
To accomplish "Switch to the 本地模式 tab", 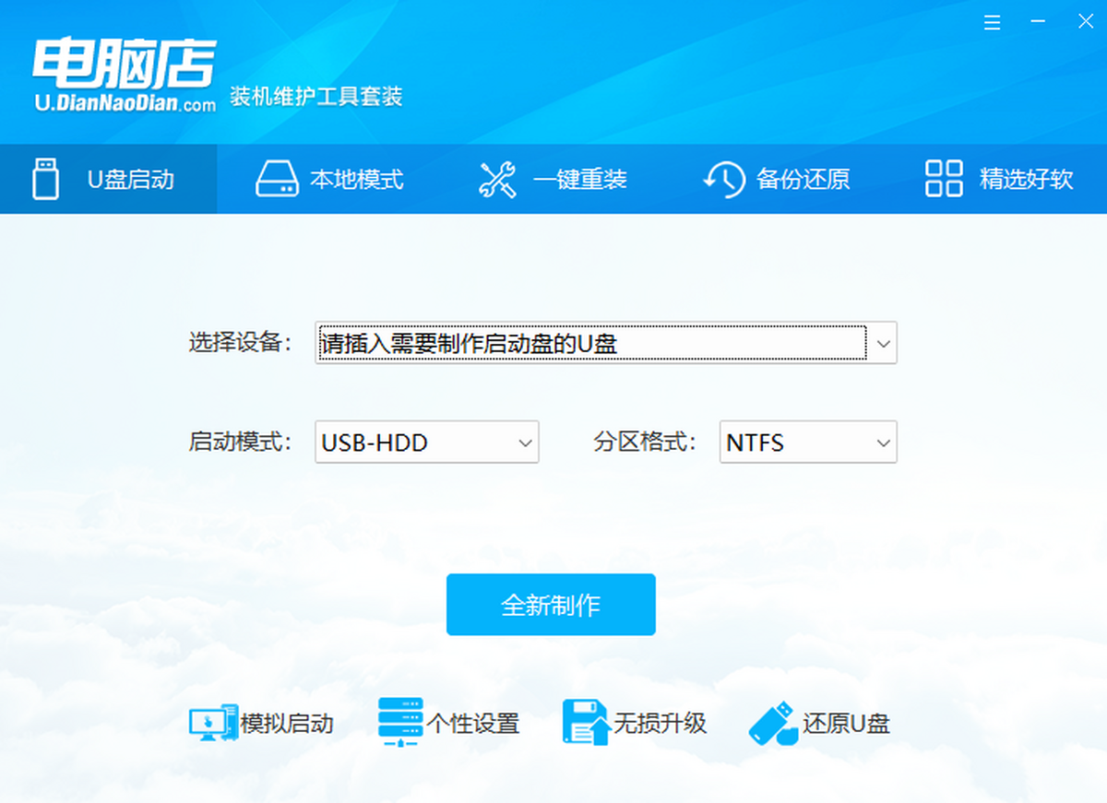I will click(x=329, y=179).
